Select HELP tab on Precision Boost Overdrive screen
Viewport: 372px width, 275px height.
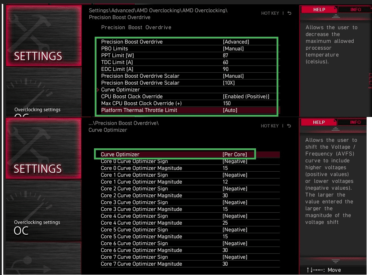(x=319, y=9)
